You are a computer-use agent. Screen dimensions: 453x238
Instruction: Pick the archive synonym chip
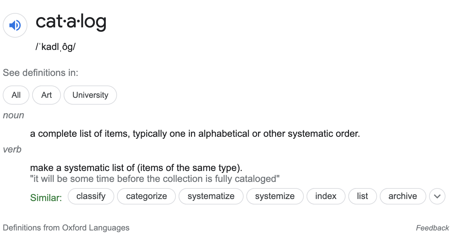(403, 196)
